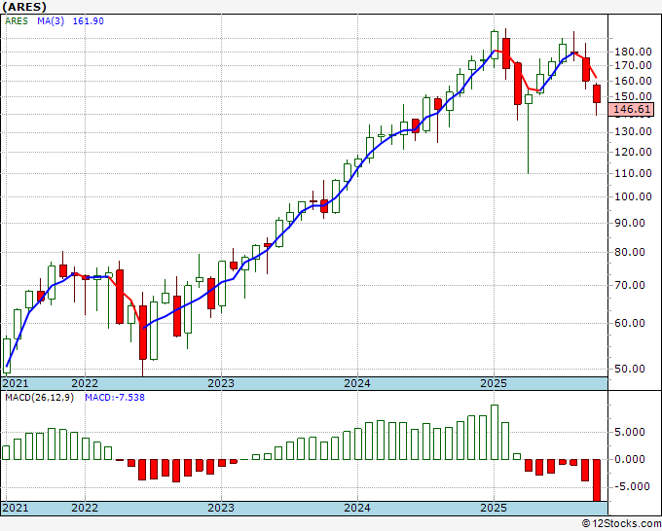Click the 150.00 price axis label
Screen dimensions: 662x531
(633, 96)
